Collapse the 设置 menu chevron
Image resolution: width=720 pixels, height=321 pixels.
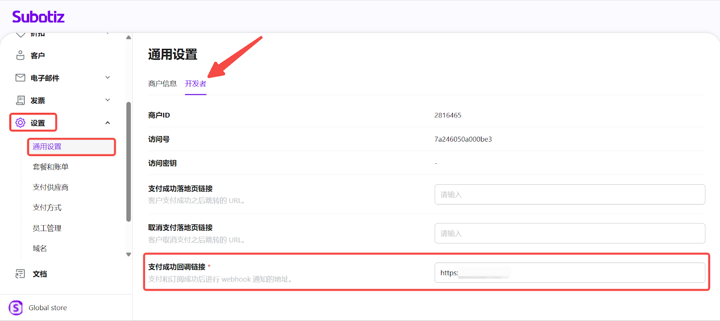tap(108, 123)
